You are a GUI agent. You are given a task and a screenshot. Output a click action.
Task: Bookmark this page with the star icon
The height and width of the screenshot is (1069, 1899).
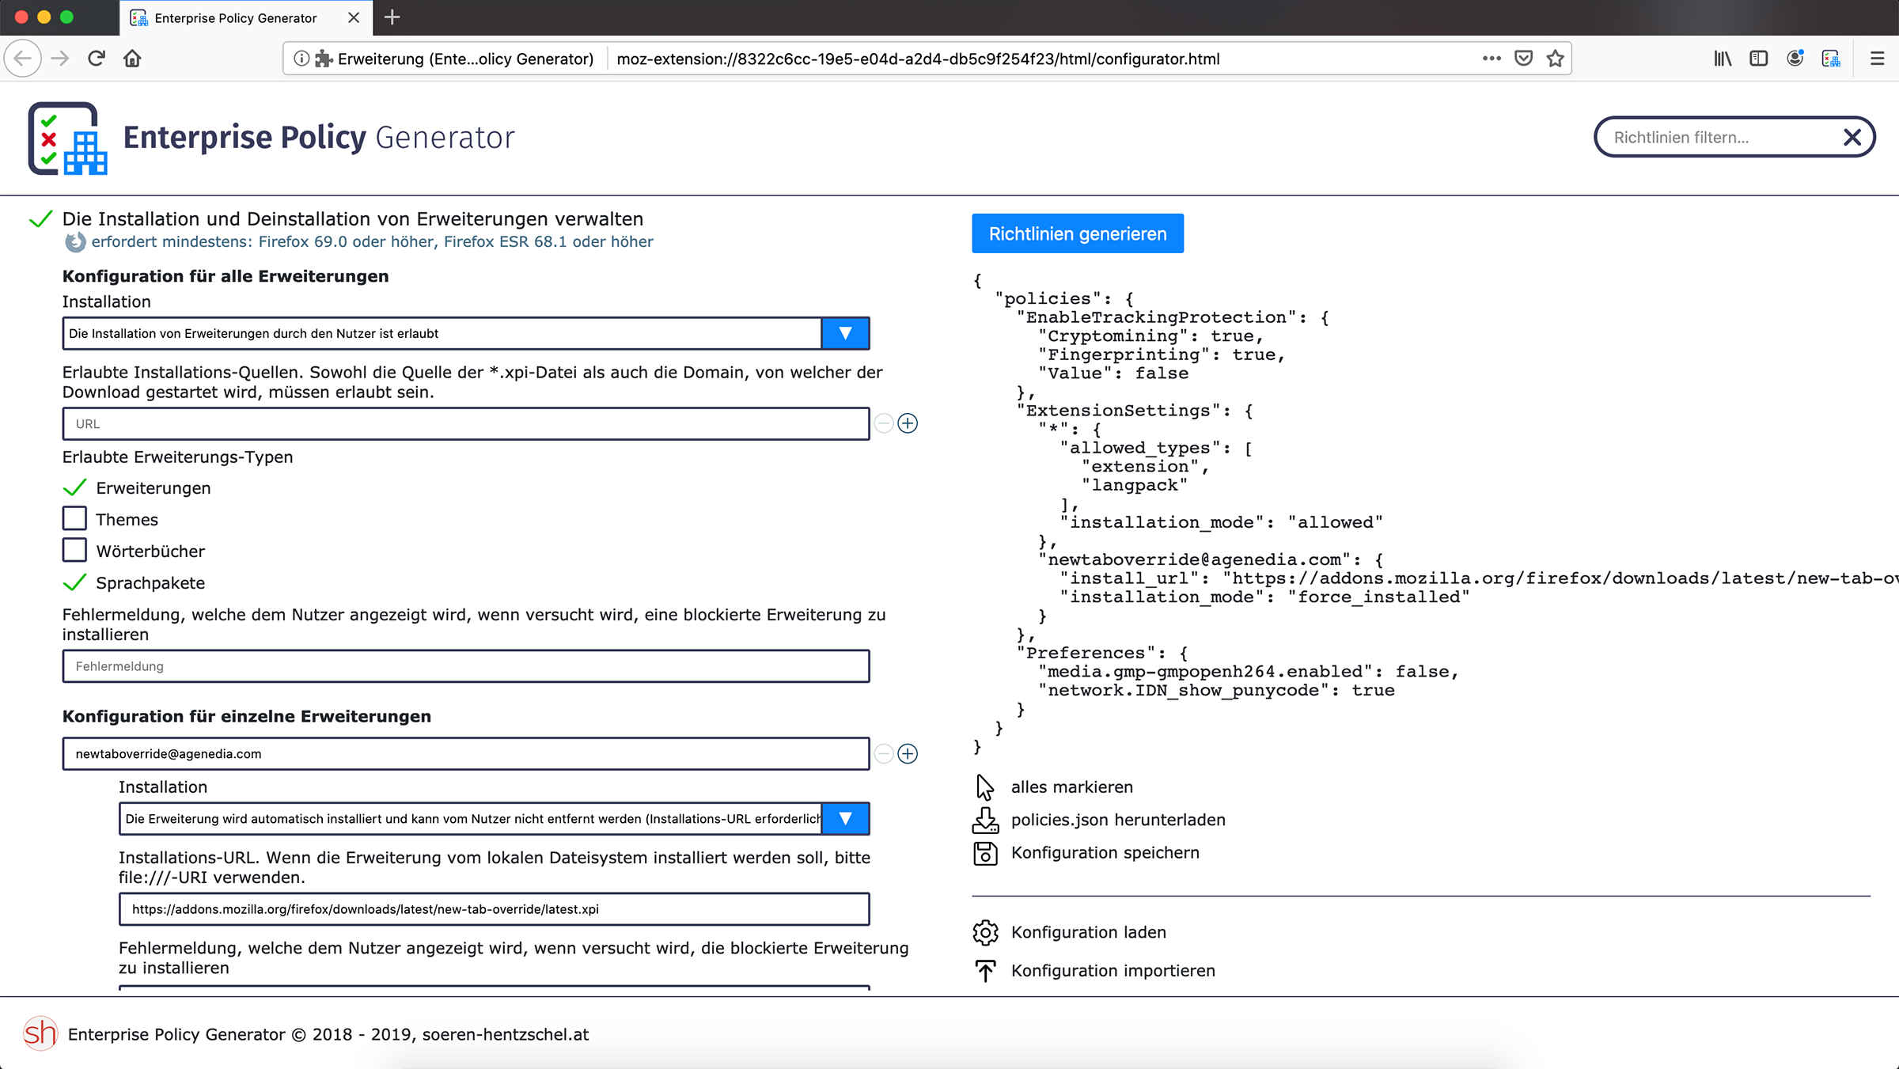pos(1555,59)
